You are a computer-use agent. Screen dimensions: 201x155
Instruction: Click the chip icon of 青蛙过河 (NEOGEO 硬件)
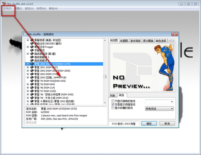pos(32,44)
